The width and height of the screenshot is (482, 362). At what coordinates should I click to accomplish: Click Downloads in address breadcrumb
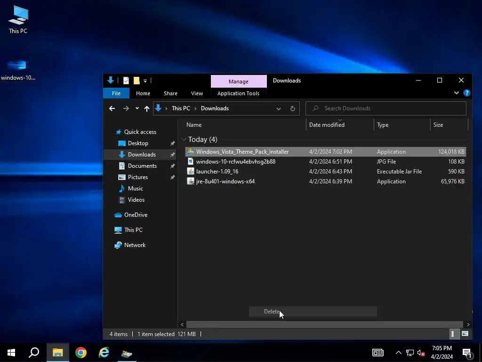pyautogui.click(x=215, y=108)
